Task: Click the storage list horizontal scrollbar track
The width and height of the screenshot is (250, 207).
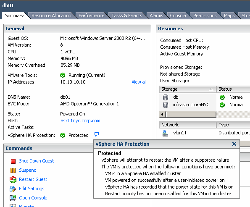Action: tap(233, 115)
